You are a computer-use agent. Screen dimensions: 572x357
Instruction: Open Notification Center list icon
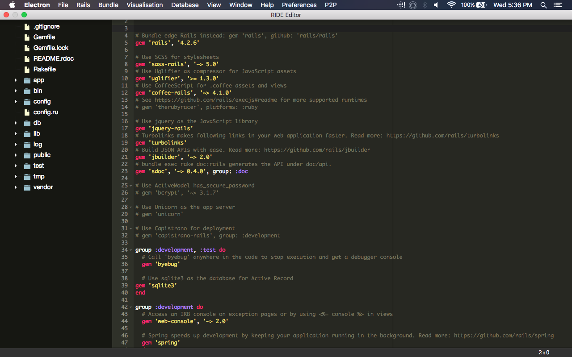[557, 5]
